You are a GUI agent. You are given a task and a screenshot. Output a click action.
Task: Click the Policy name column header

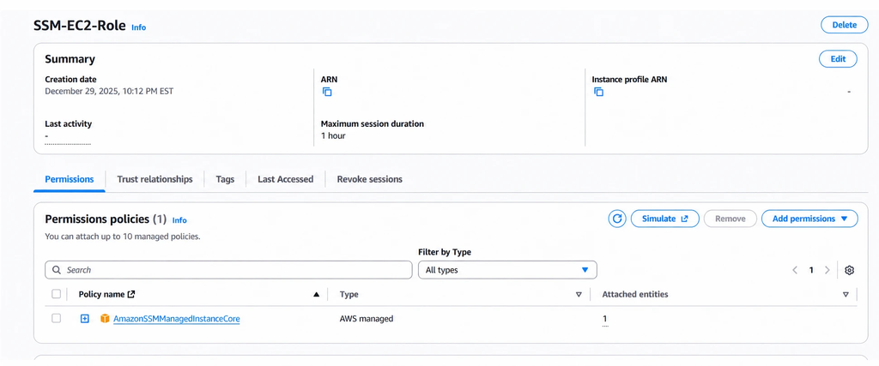(101, 294)
